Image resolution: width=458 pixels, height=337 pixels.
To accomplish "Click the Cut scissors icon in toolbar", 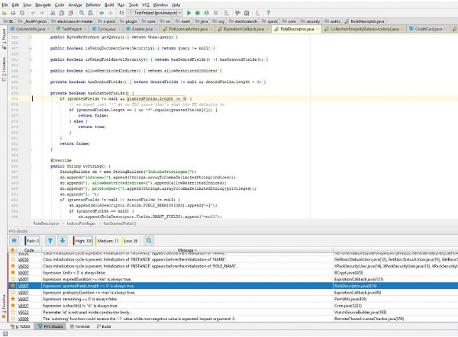I will click(x=53, y=12).
